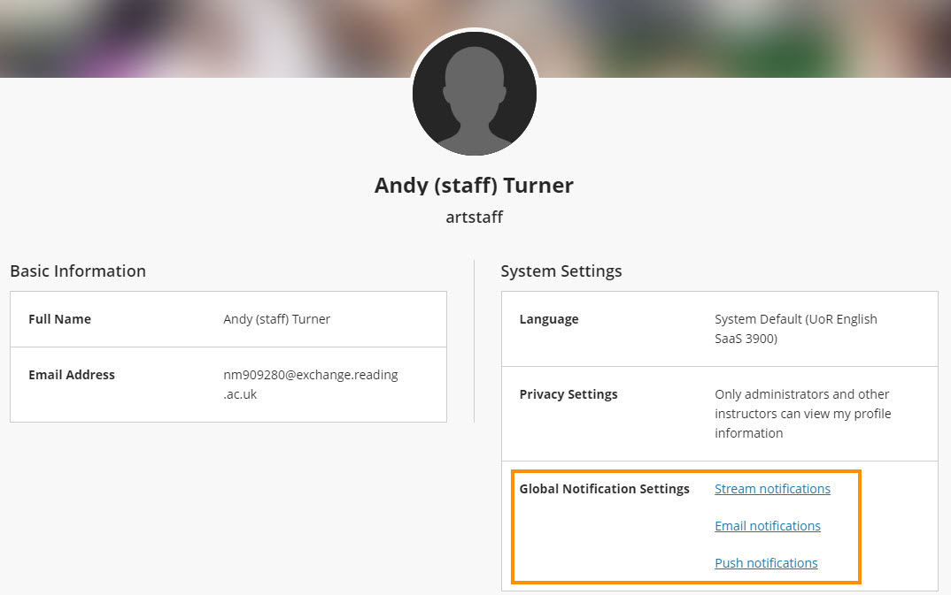
Task: Open Email notifications settings
Action: [767, 526]
